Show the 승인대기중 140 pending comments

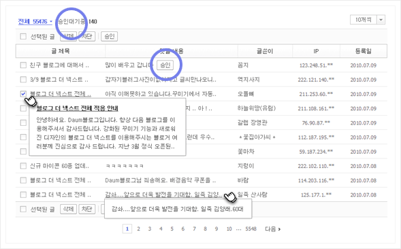tap(77, 22)
